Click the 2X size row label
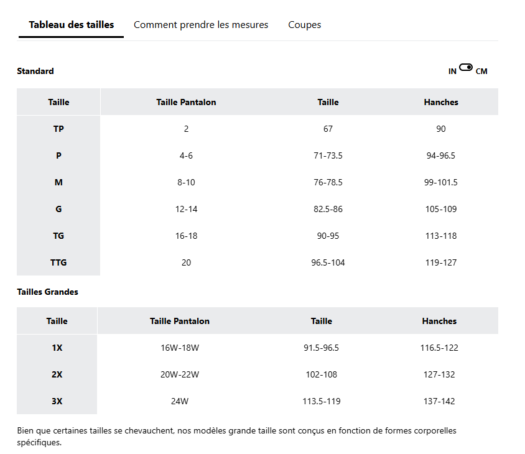The height and width of the screenshot is (454, 525). (x=57, y=374)
